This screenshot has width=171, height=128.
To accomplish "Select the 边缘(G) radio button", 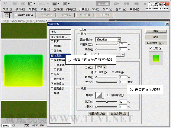I will pos(113,72).
